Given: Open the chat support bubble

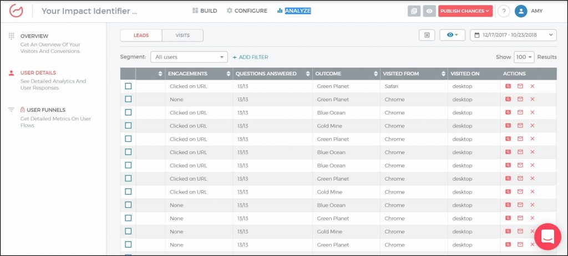Looking at the screenshot, I should click(547, 237).
